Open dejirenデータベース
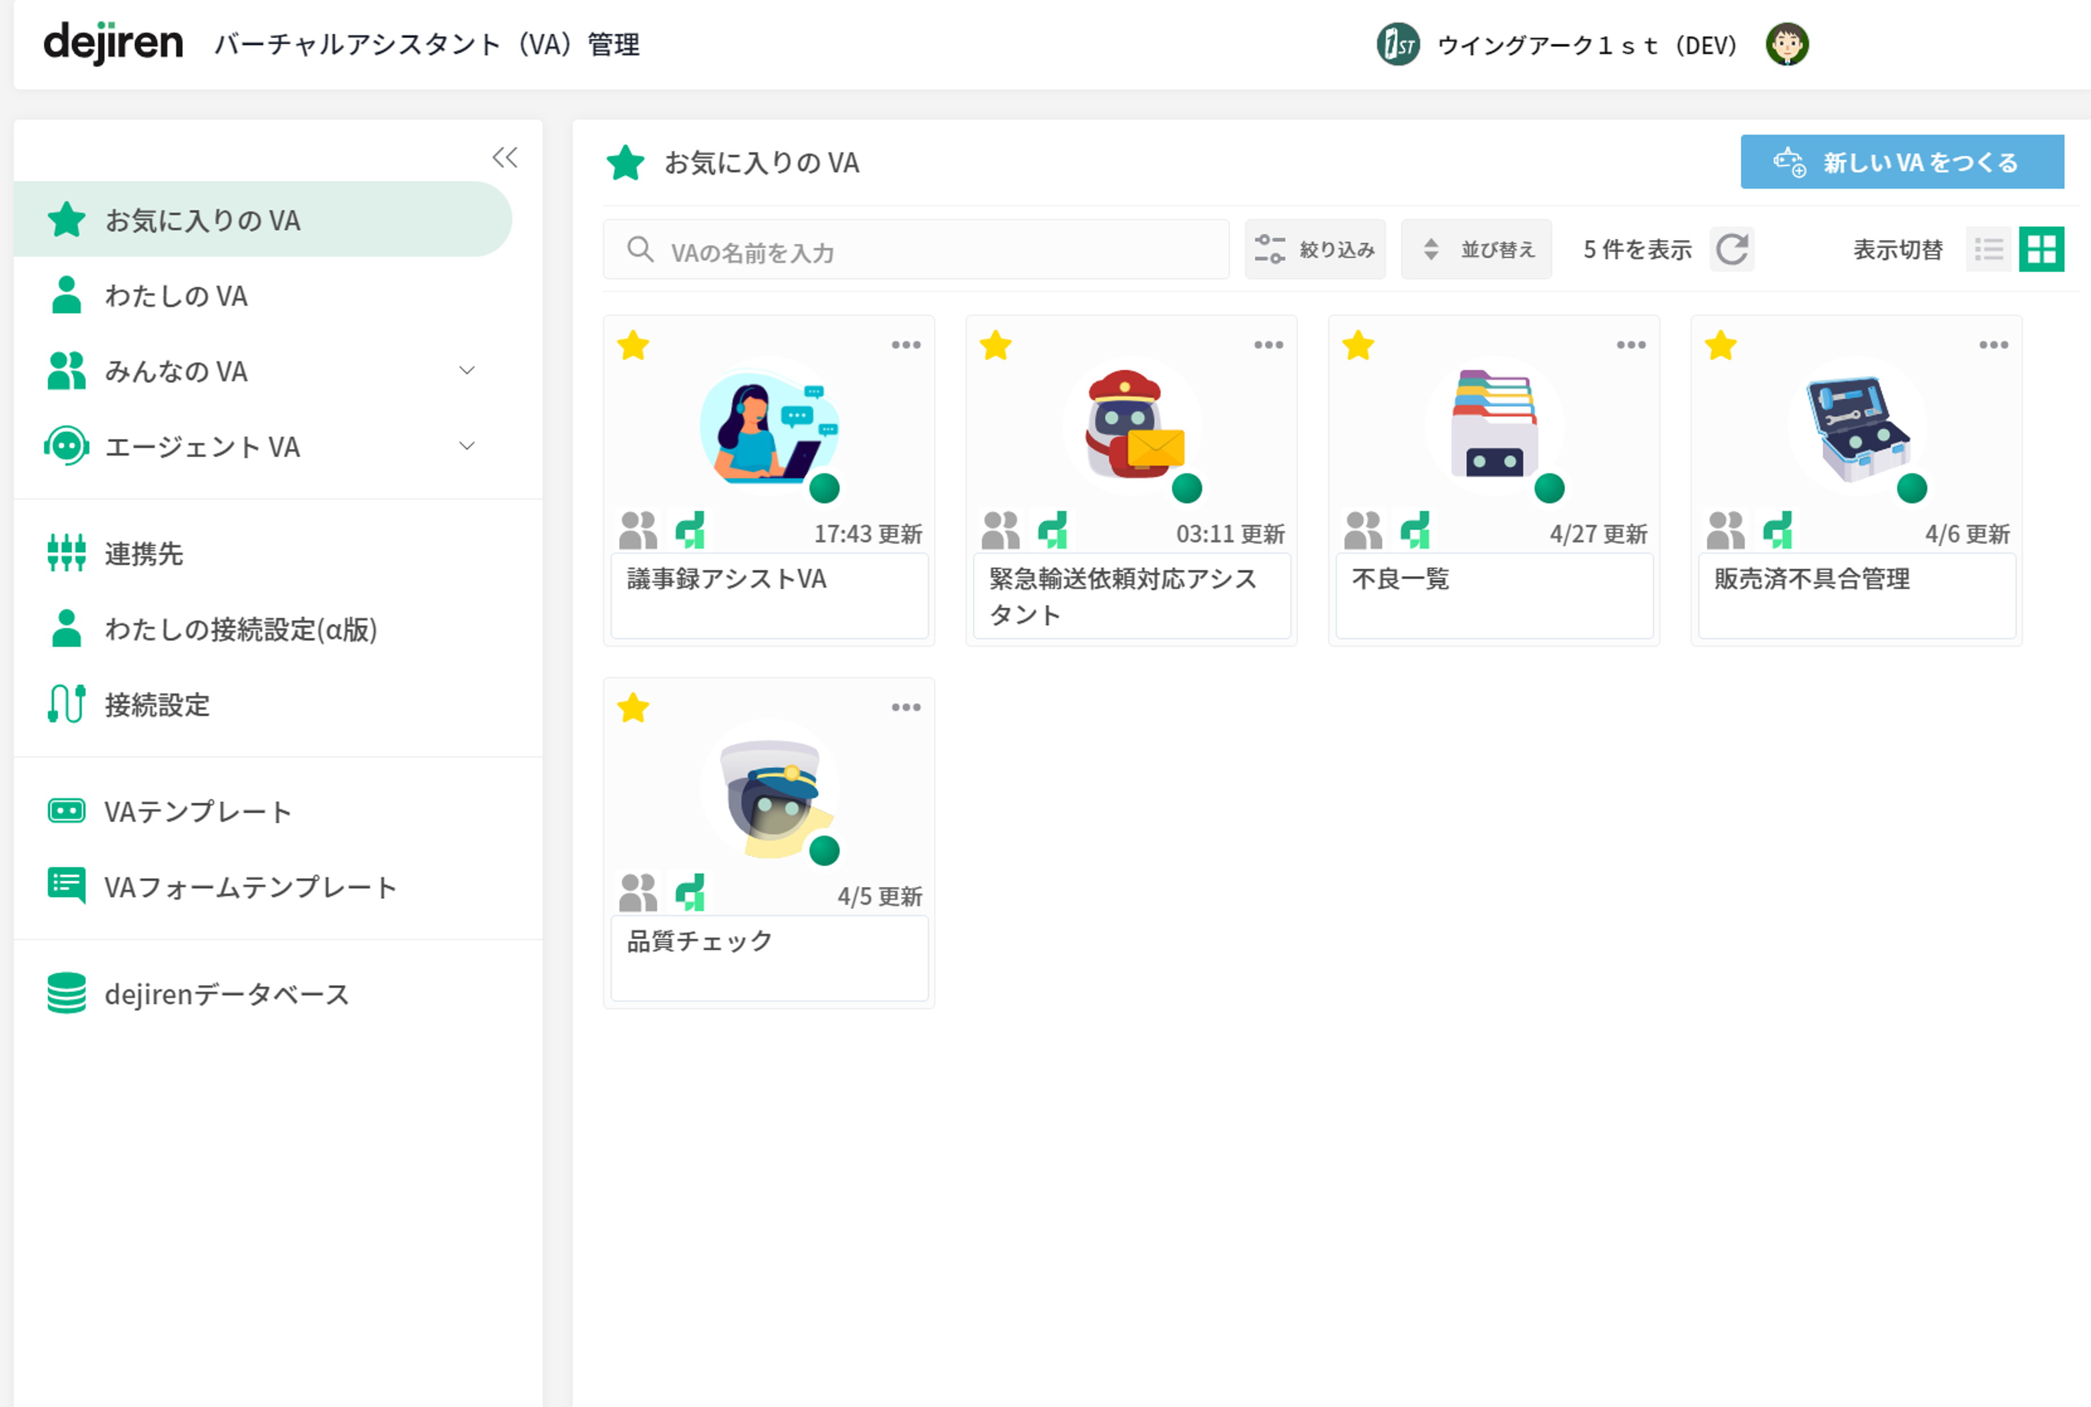The width and height of the screenshot is (2091, 1407). (226, 993)
